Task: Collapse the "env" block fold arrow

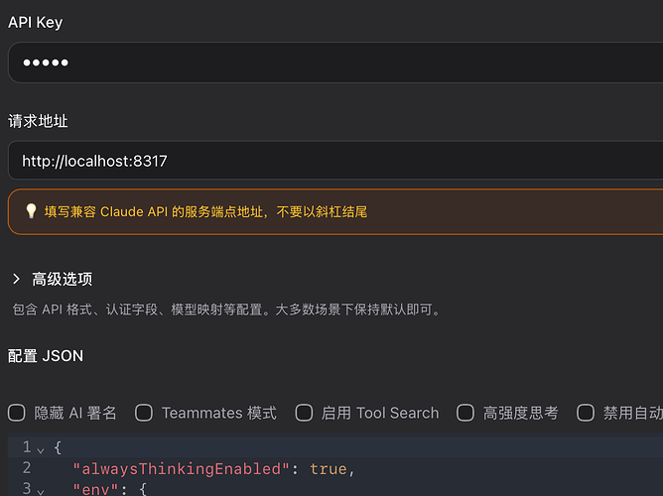Action: [41, 491]
